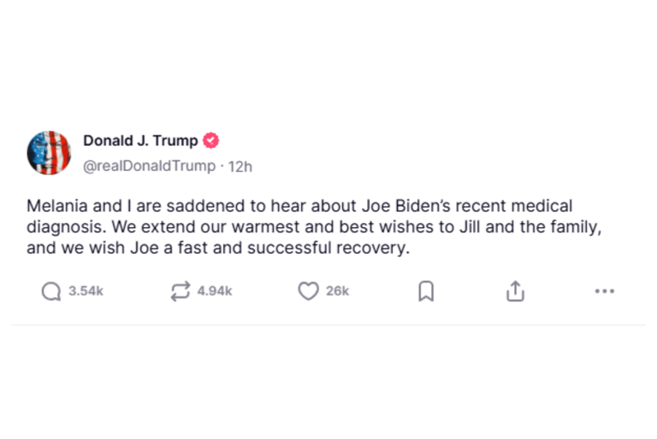Viewport: 657px width, 439px height.
Task: Click the red verified badge
Action: click(x=210, y=141)
